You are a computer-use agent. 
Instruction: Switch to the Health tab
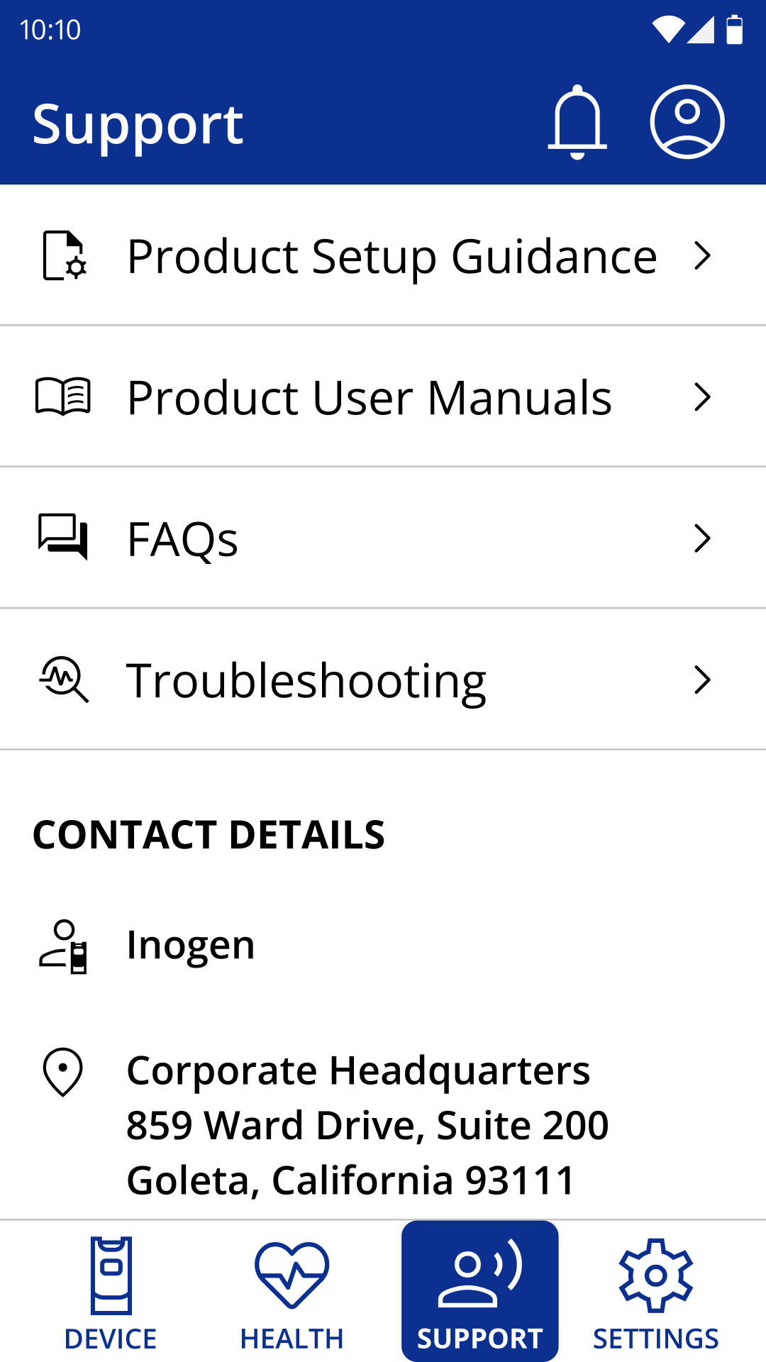[x=292, y=1292]
